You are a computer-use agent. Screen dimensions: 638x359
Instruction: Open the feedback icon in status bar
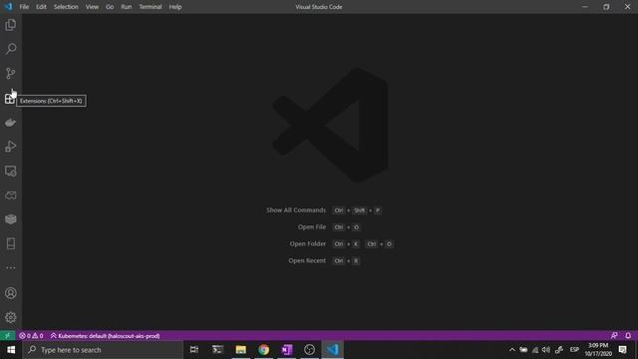coord(614,336)
